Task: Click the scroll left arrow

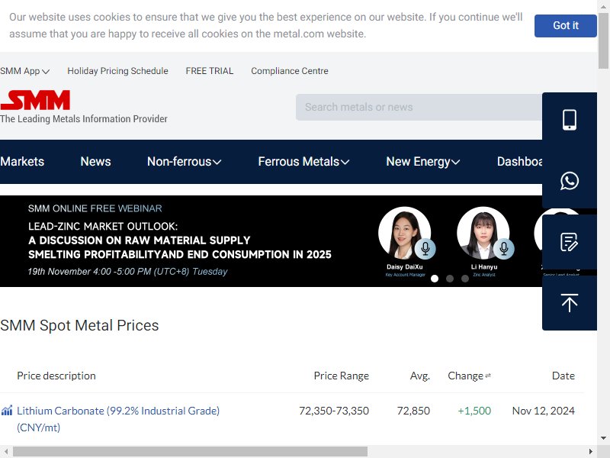Action: coord(6,451)
